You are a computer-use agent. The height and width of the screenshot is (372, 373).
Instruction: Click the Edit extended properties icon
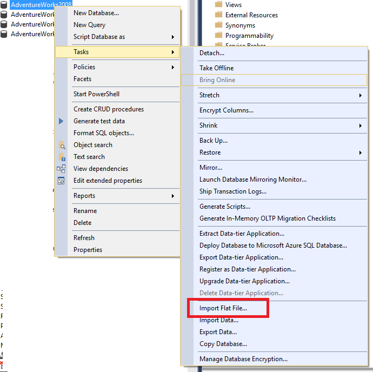61,181
